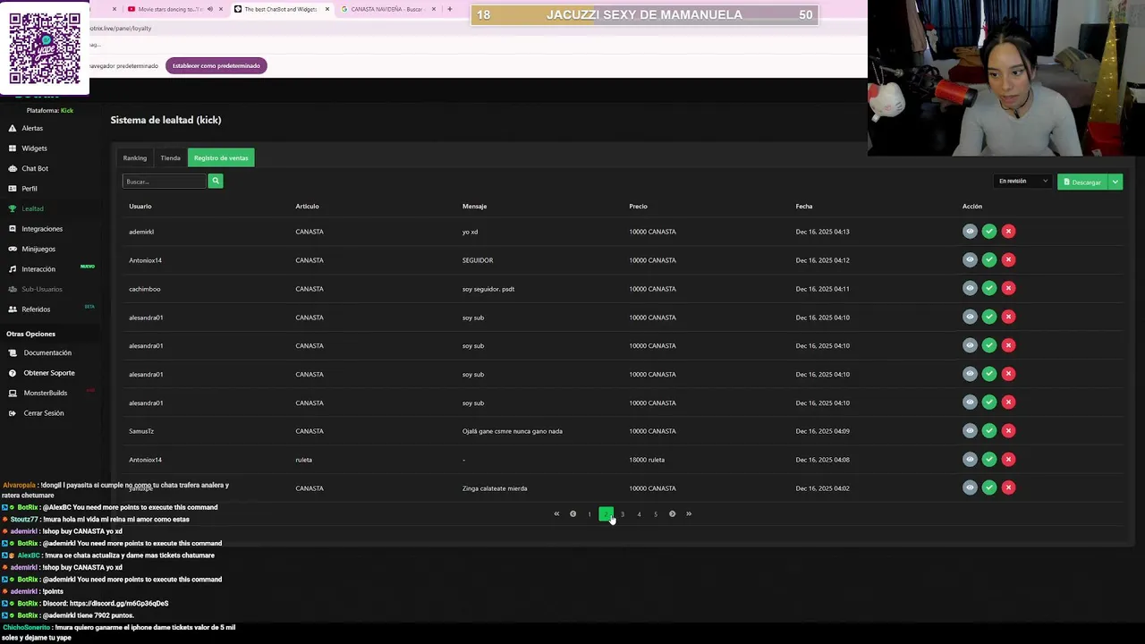The height and width of the screenshot is (644, 1145).
Task: Reject the Antoniox14 ruleta purchase
Action: pos(1008,459)
